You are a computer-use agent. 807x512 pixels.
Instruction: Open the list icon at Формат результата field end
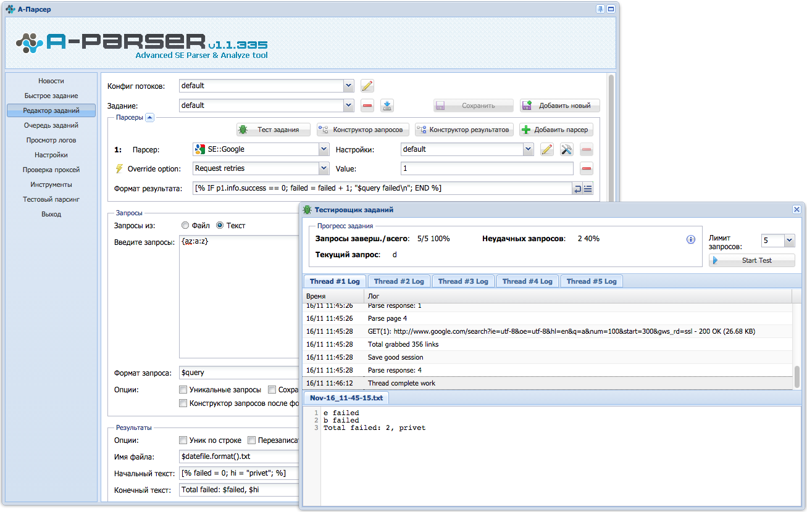(588, 189)
